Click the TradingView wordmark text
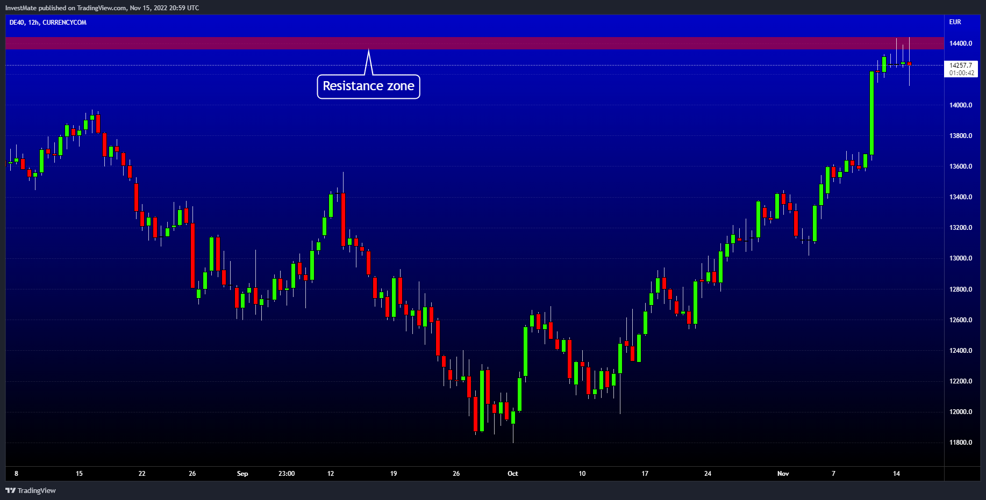986x500 pixels. tap(37, 490)
